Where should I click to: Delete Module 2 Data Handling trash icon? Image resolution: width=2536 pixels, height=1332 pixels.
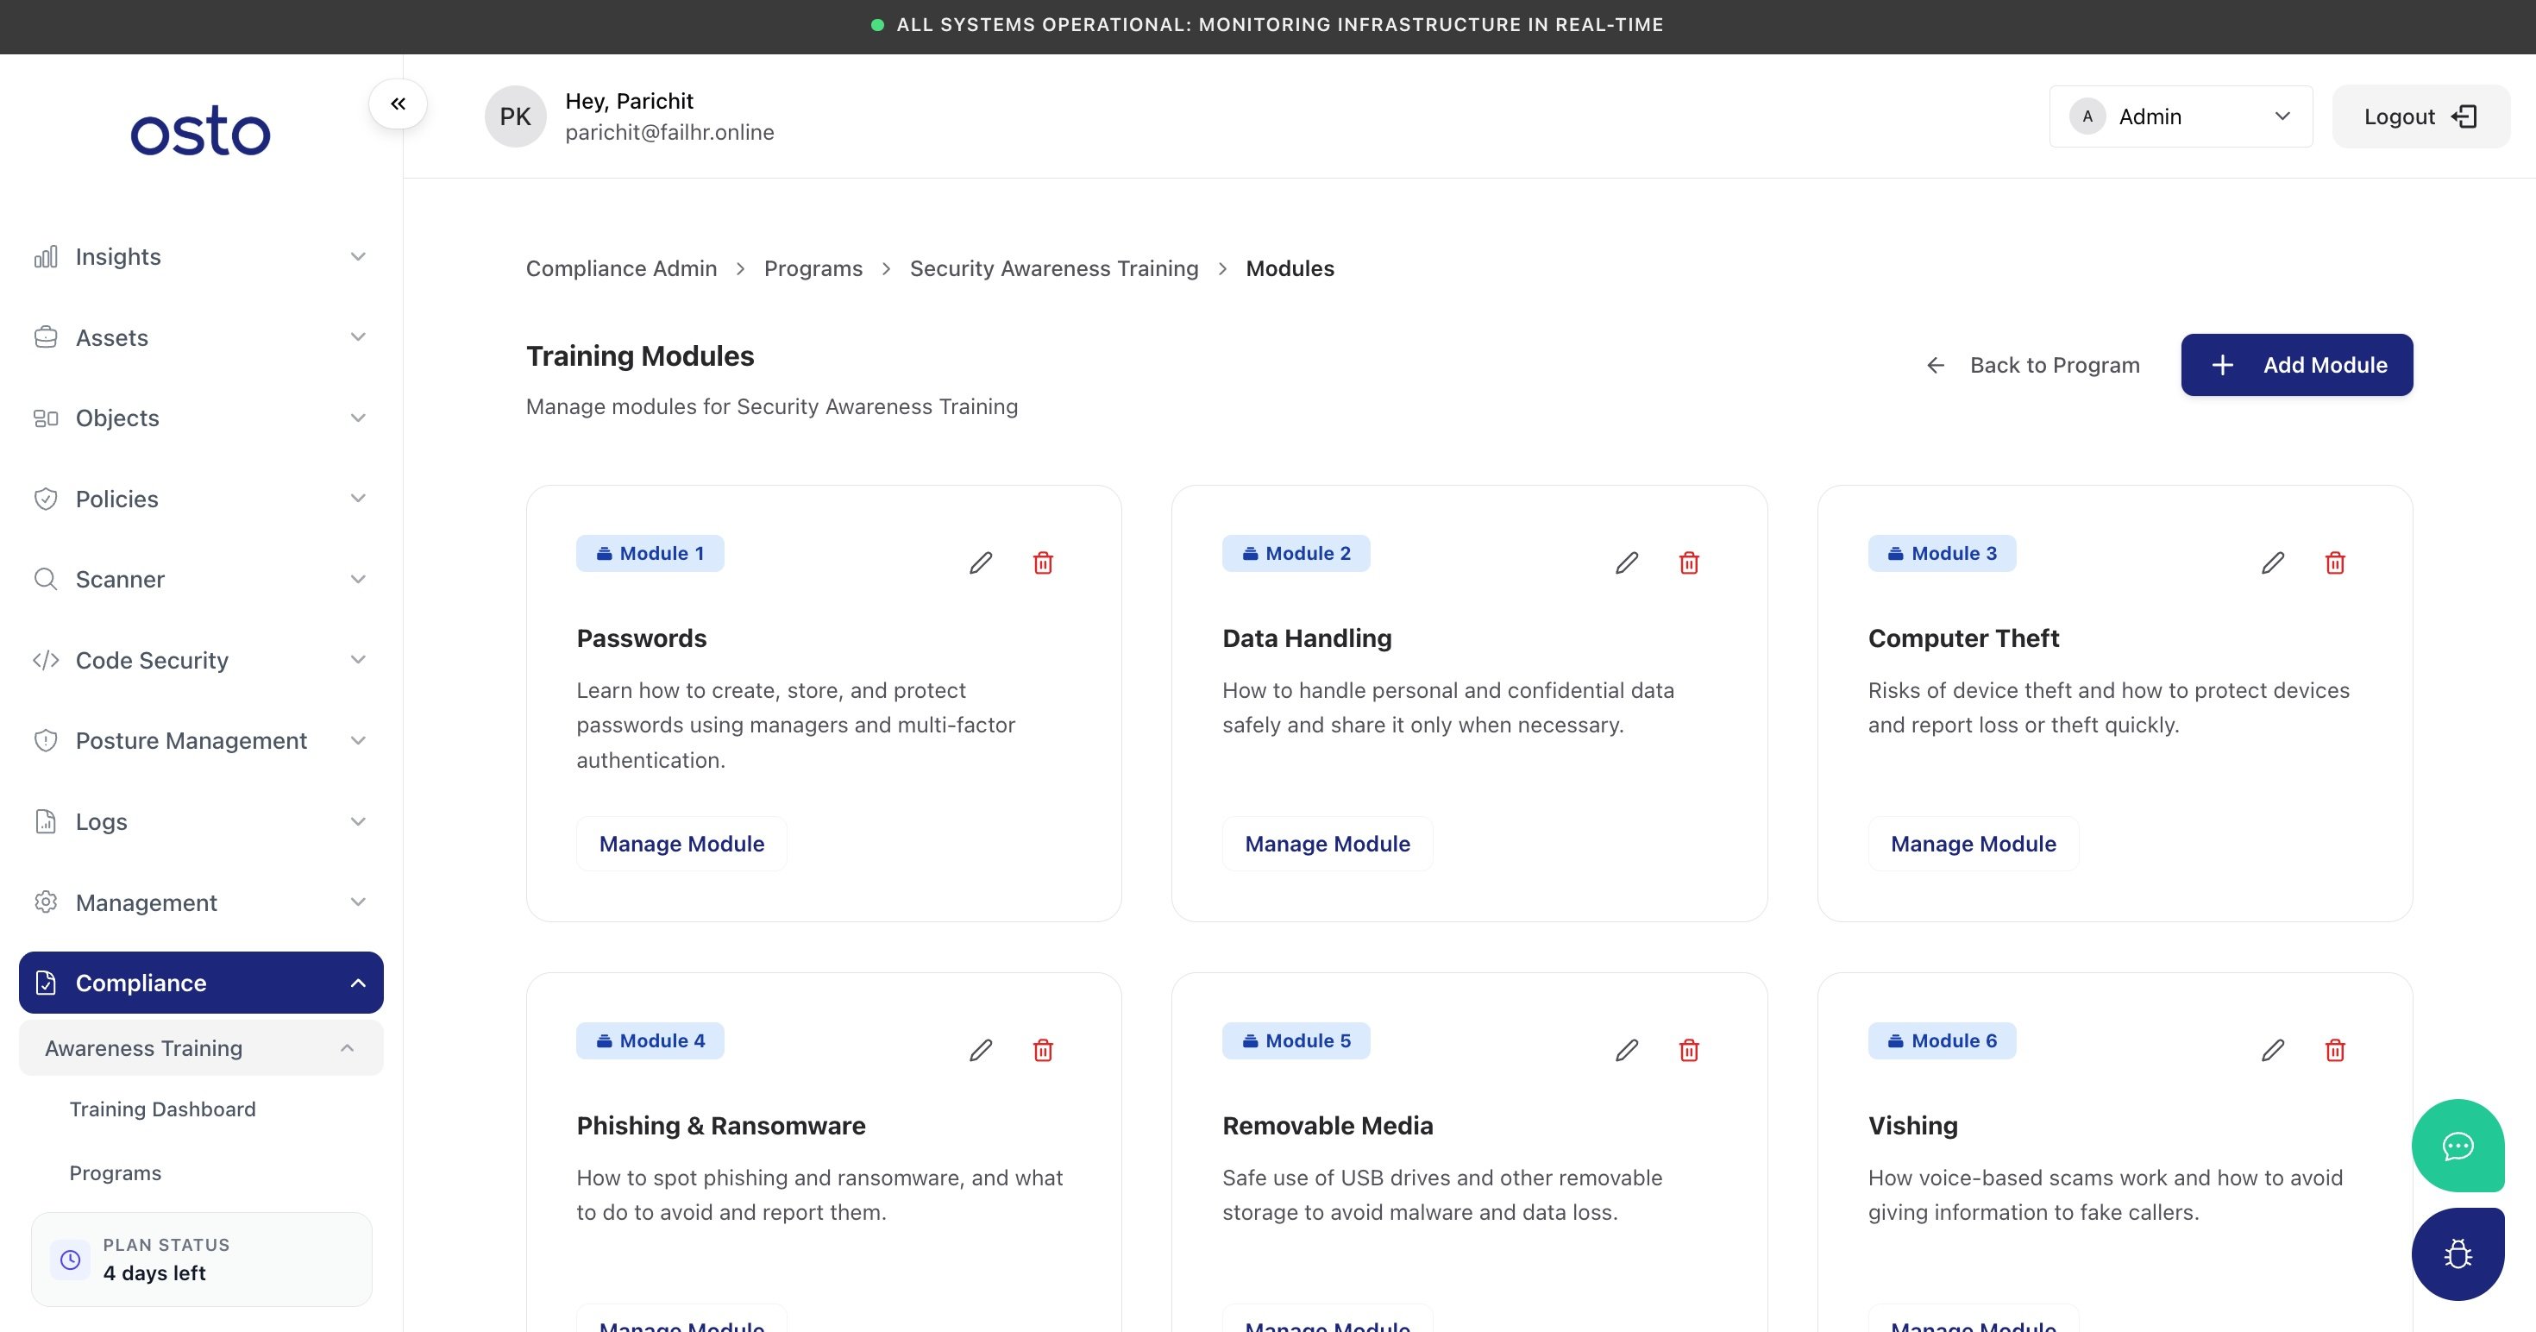[x=1688, y=563]
